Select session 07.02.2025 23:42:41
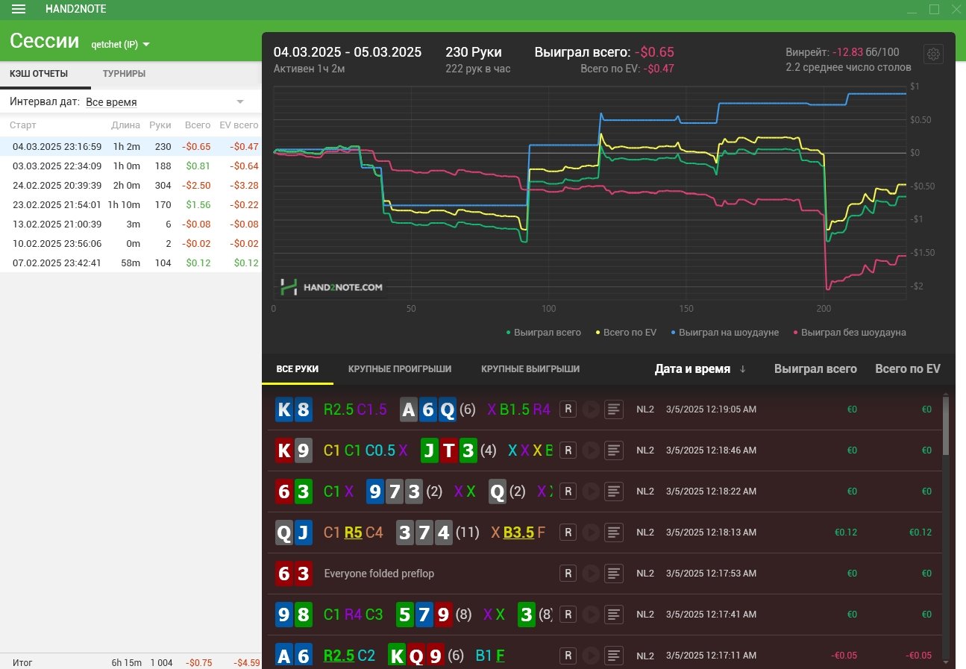The height and width of the screenshot is (669, 966). [x=131, y=263]
